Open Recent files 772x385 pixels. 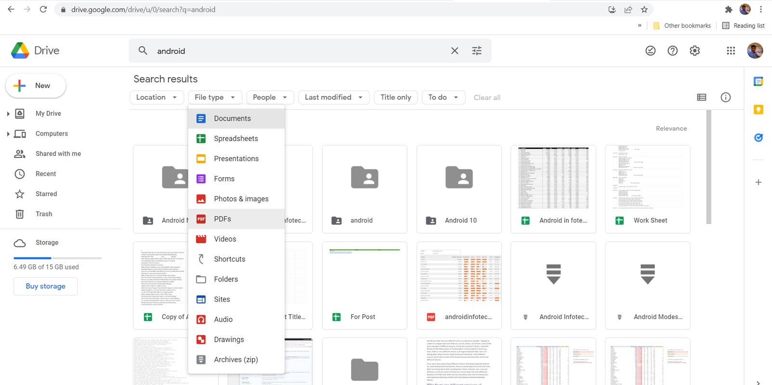[46, 174]
